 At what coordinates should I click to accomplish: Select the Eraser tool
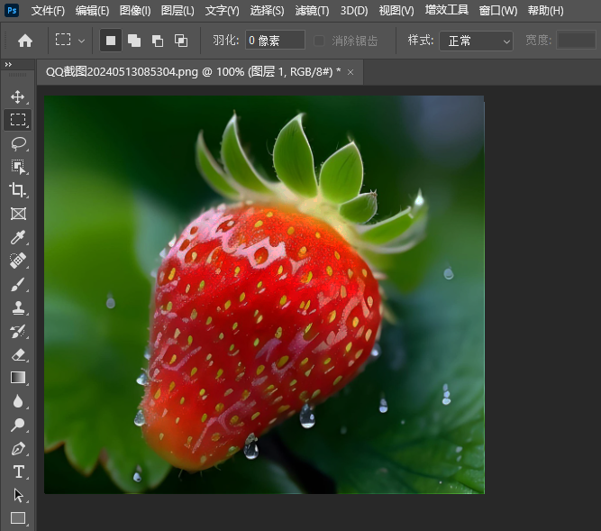point(18,355)
